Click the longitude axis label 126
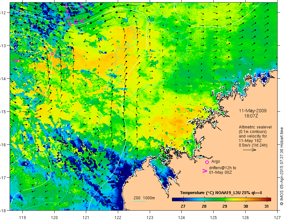This screenshot has width=284, height=220. [x=245, y=217]
